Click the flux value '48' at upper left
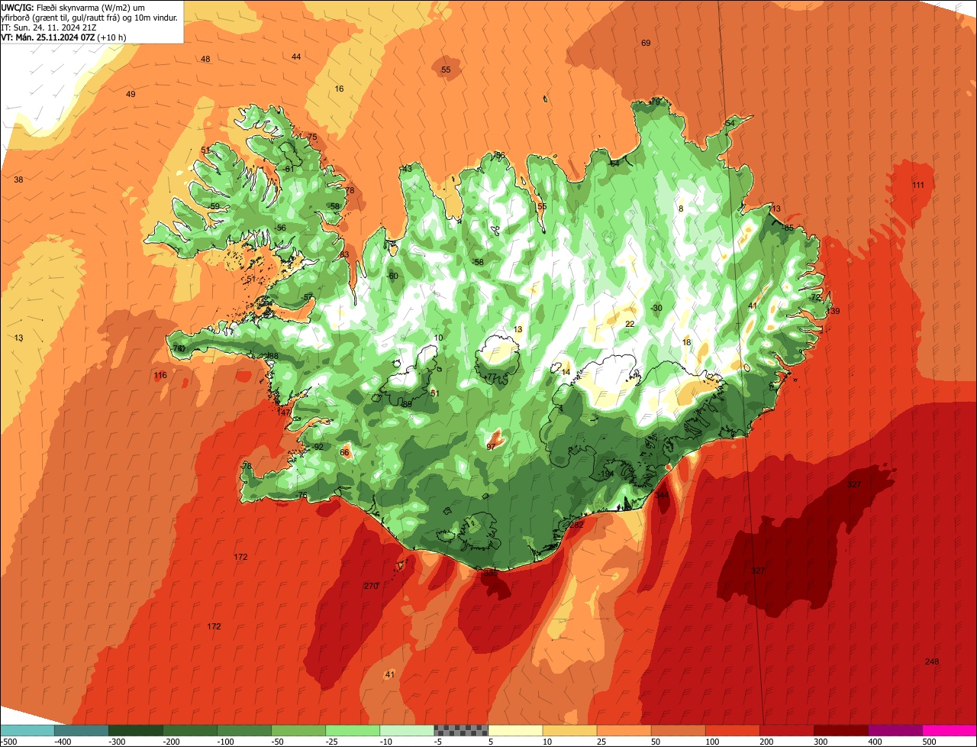The height and width of the screenshot is (747, 977). (205, 60)
